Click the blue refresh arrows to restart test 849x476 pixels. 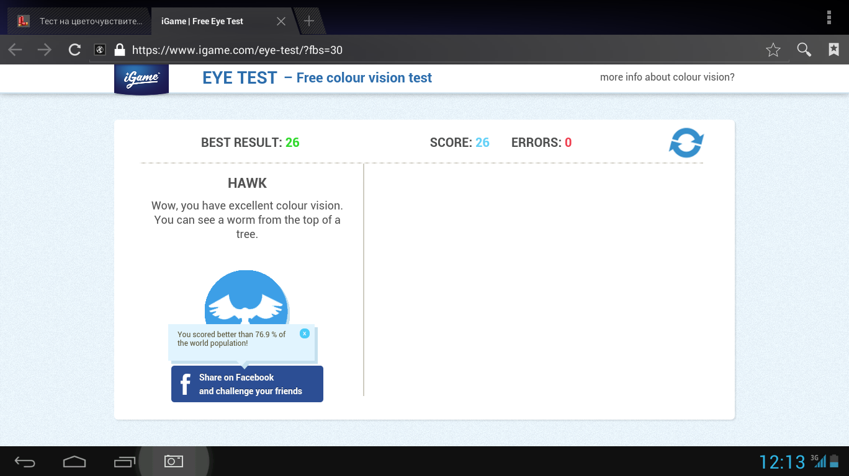click(x=686, y=143)
